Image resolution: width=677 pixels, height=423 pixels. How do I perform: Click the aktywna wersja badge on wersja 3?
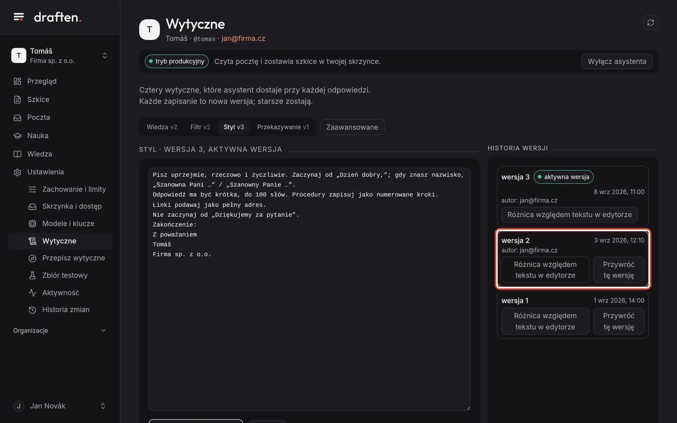(563, 177)
